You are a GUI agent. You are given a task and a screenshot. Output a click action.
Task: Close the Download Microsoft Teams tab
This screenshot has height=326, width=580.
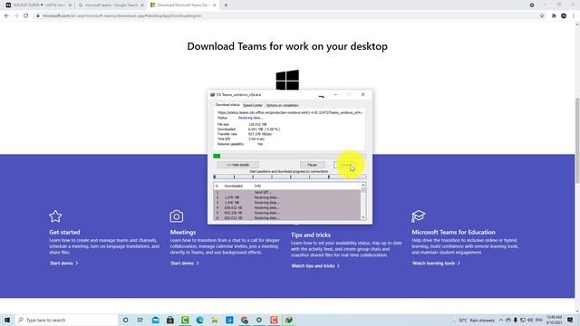pos(215,5)
